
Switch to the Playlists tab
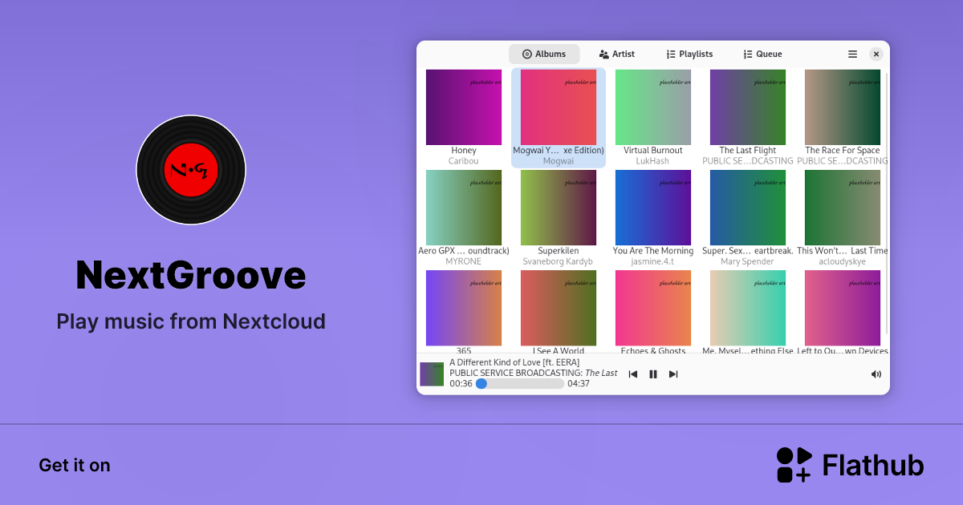[689, 54]
